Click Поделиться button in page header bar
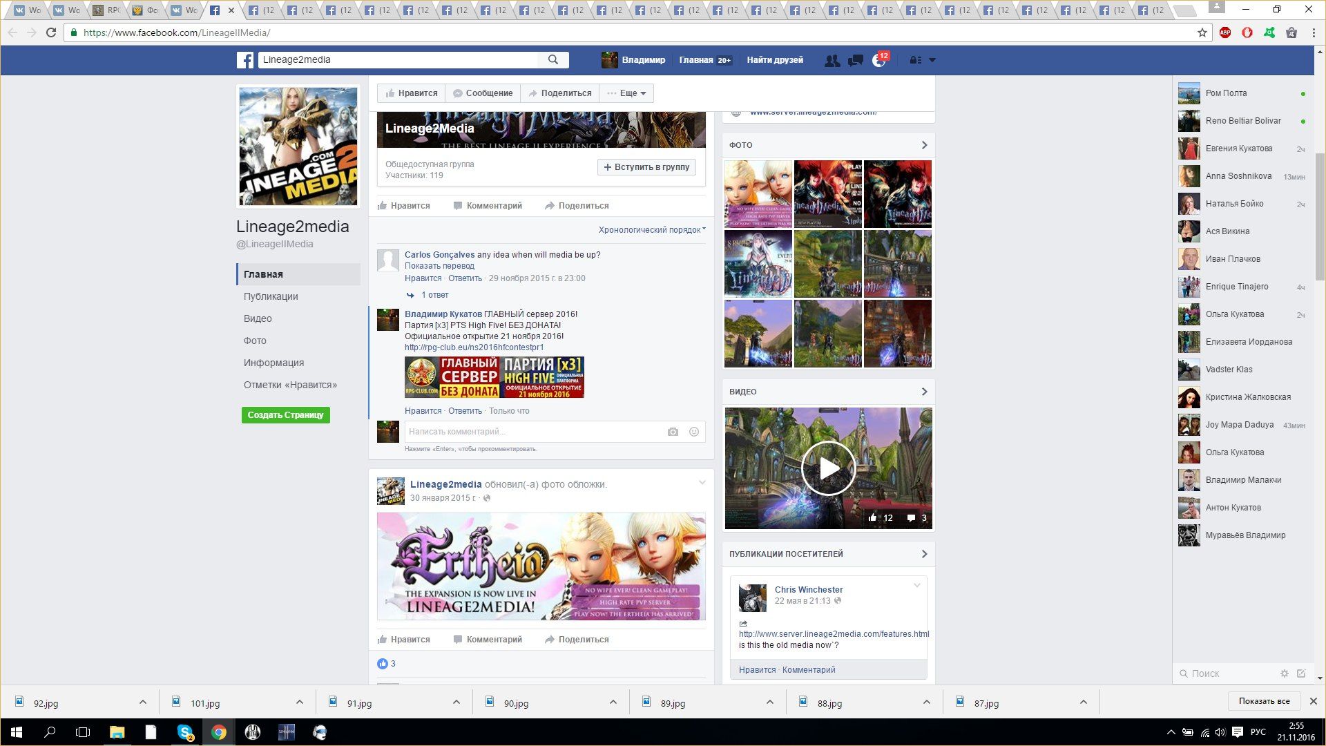 tap(560, 93)
